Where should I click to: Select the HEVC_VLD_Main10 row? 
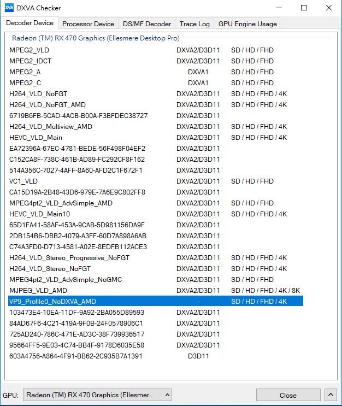(156, 214)
